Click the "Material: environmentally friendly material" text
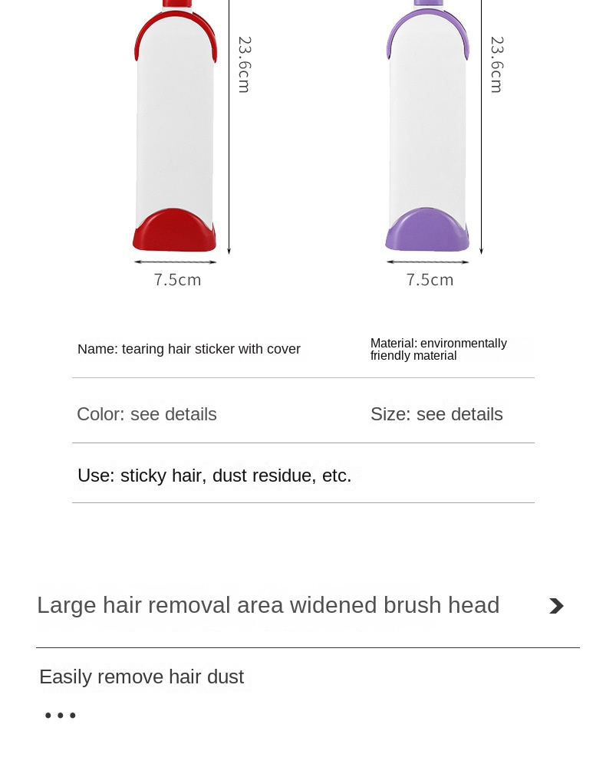This screenshot has width=606, height=767. pyautogui.click(x=438, y=349)
